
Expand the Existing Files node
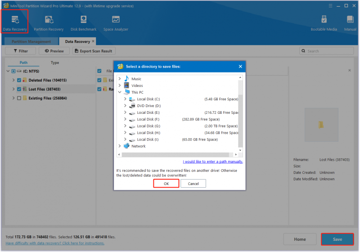click(13, 98)
